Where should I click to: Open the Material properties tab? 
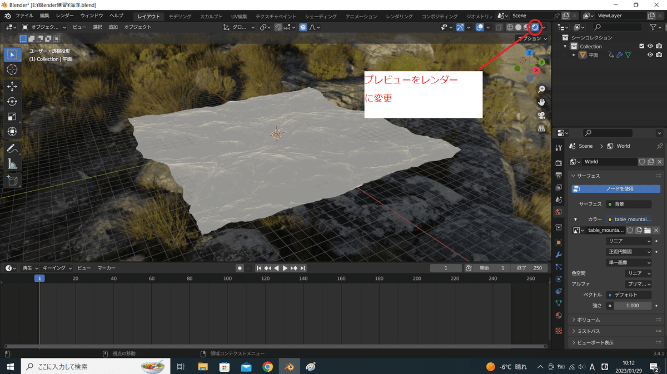559,316
